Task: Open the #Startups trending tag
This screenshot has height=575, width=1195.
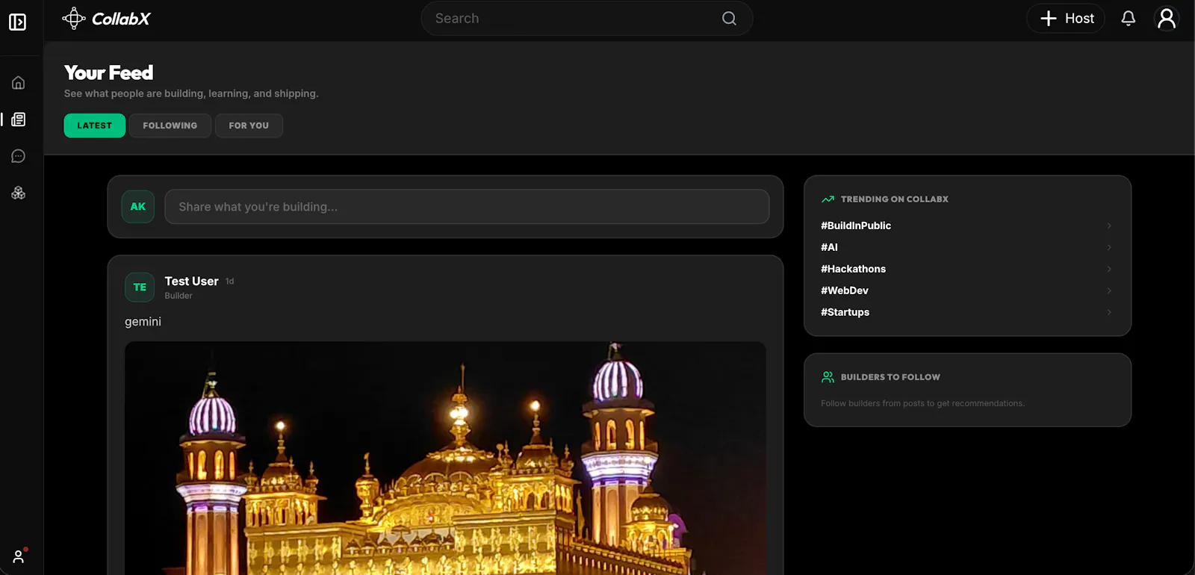Action: tap(845, 312)
